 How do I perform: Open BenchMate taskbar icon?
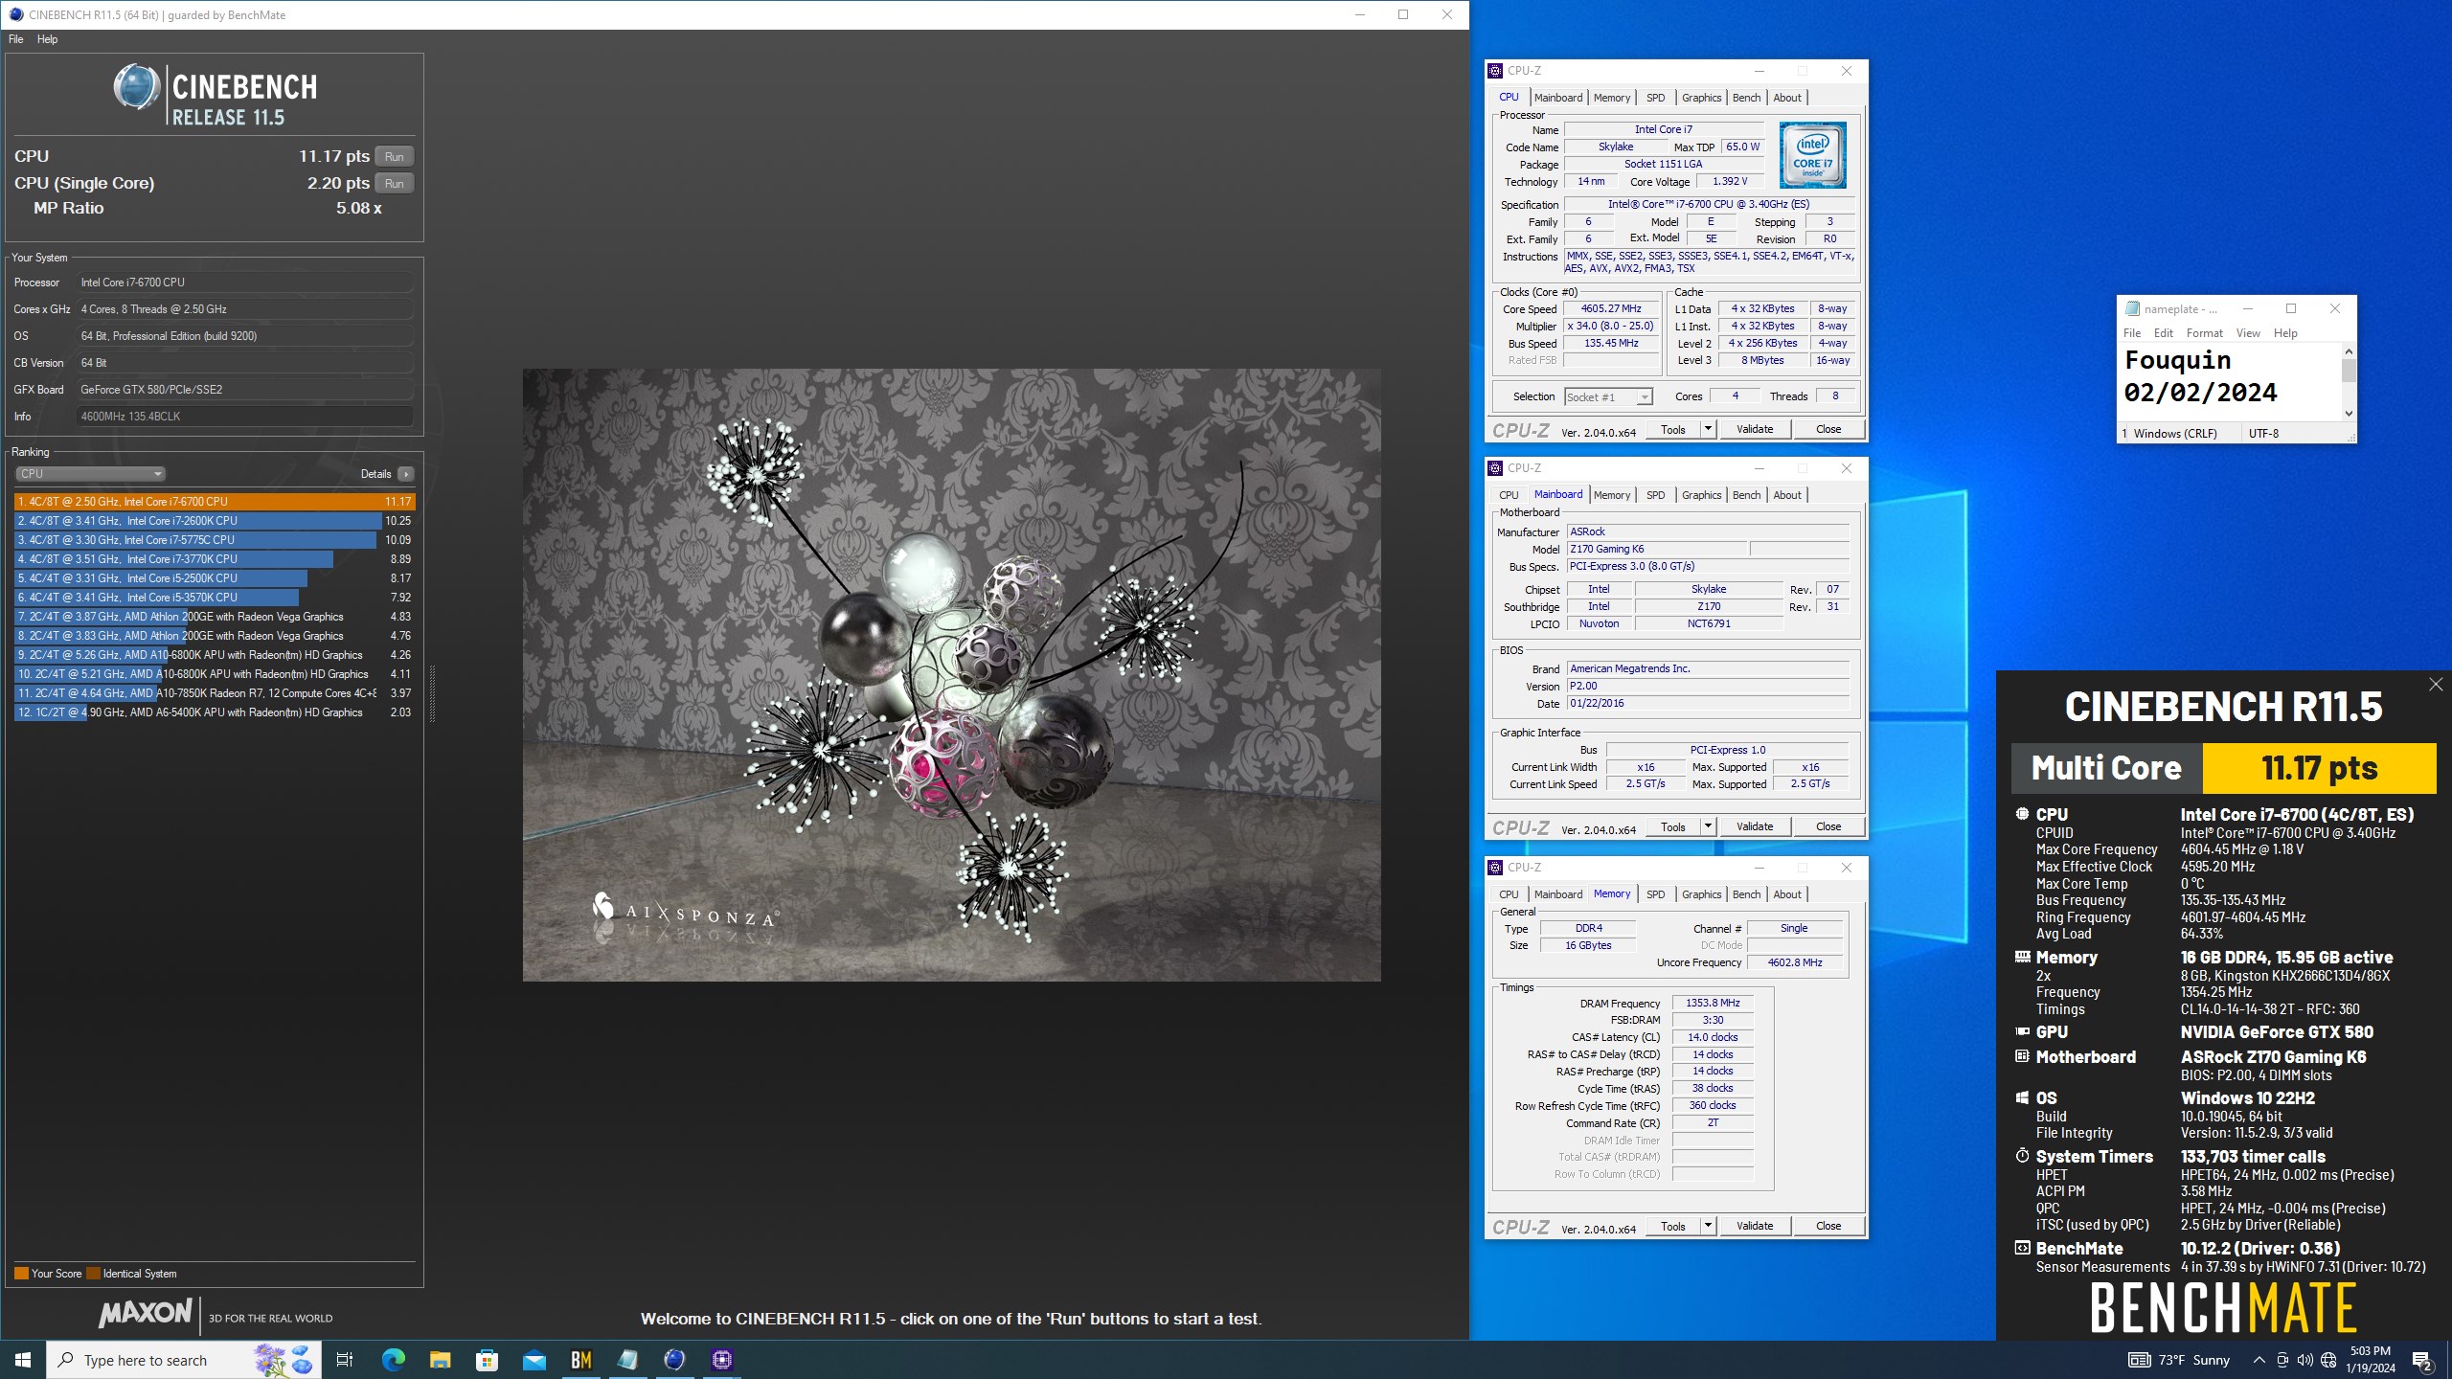pyautogui.click(x=580, y=1360)
